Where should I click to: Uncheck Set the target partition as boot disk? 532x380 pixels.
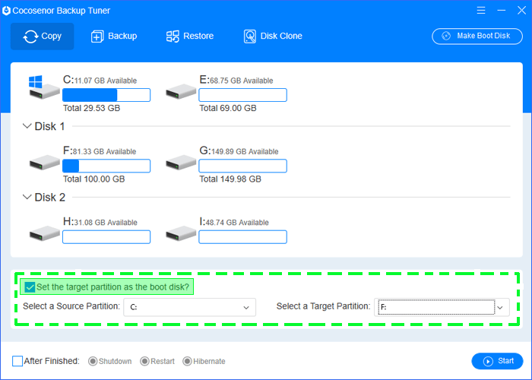point(30,287)
